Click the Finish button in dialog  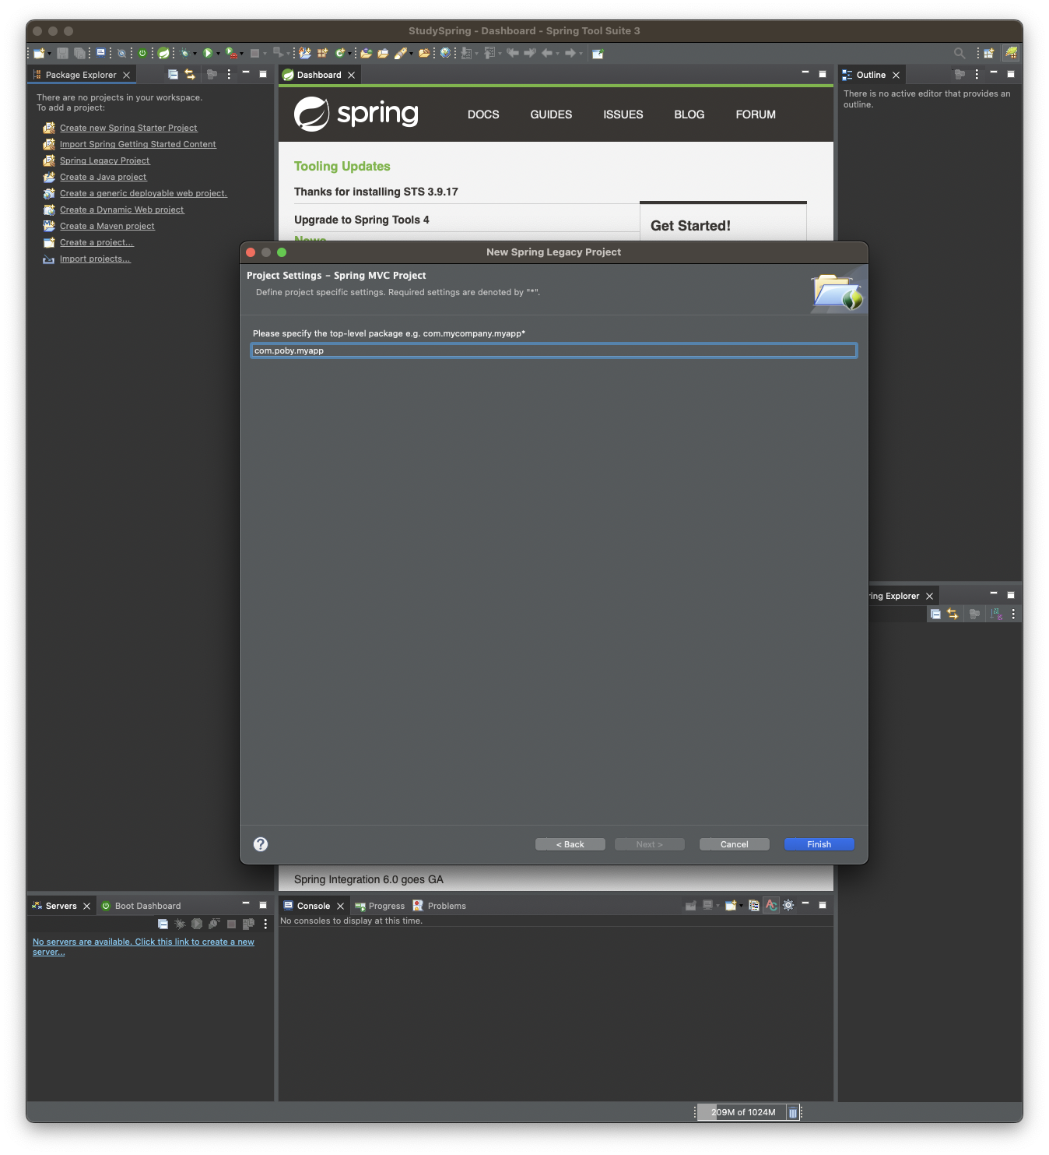[819, 844]
